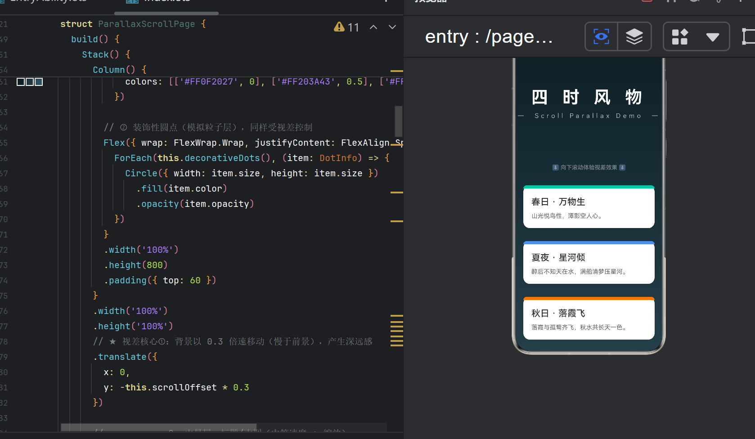The image size is (755, 439).
Task: Click the '.translate({' call
Action: click(x=125, y=357)
